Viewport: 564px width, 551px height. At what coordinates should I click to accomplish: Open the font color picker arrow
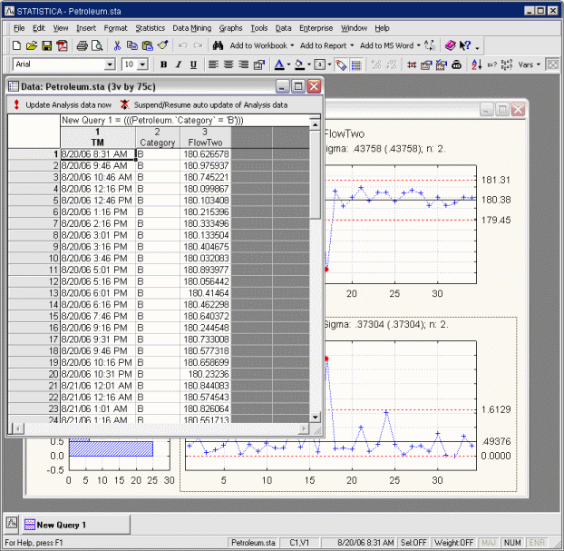(x=289, y=64)
